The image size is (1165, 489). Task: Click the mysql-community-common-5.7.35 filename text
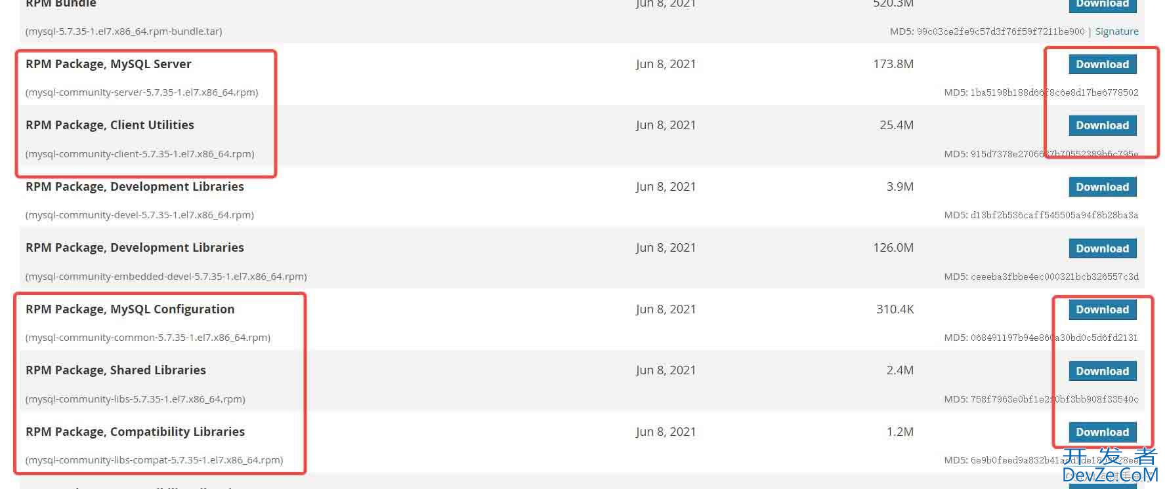click(x=148, y=338)
